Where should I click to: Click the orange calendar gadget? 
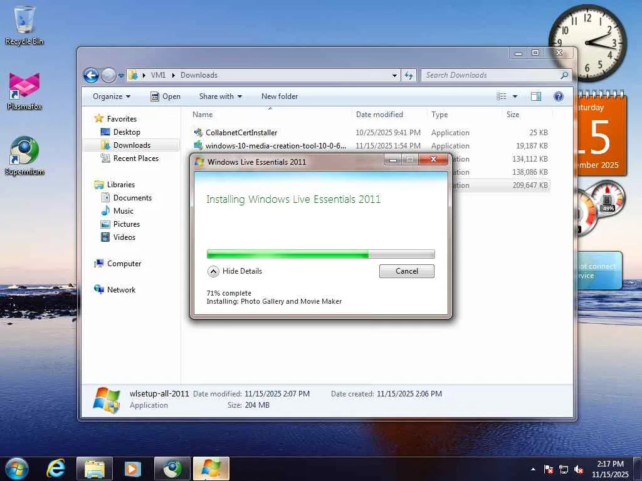click(601, 134)
